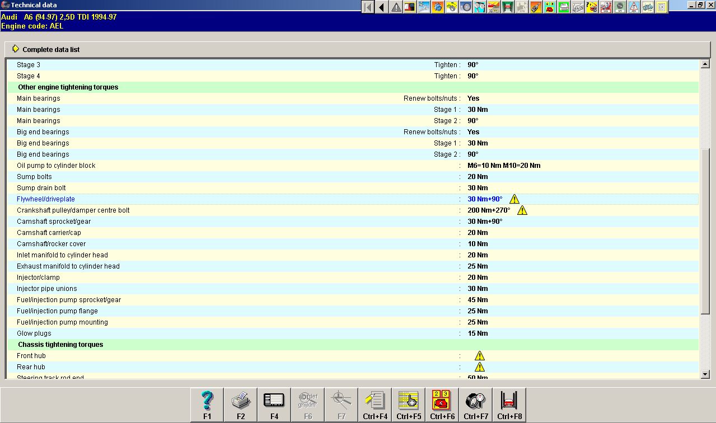The width and height of the screenshot is (716, 423).
Task: Click the Ctrl+F5 yellow list pointer button
Action: pos(409,405)
